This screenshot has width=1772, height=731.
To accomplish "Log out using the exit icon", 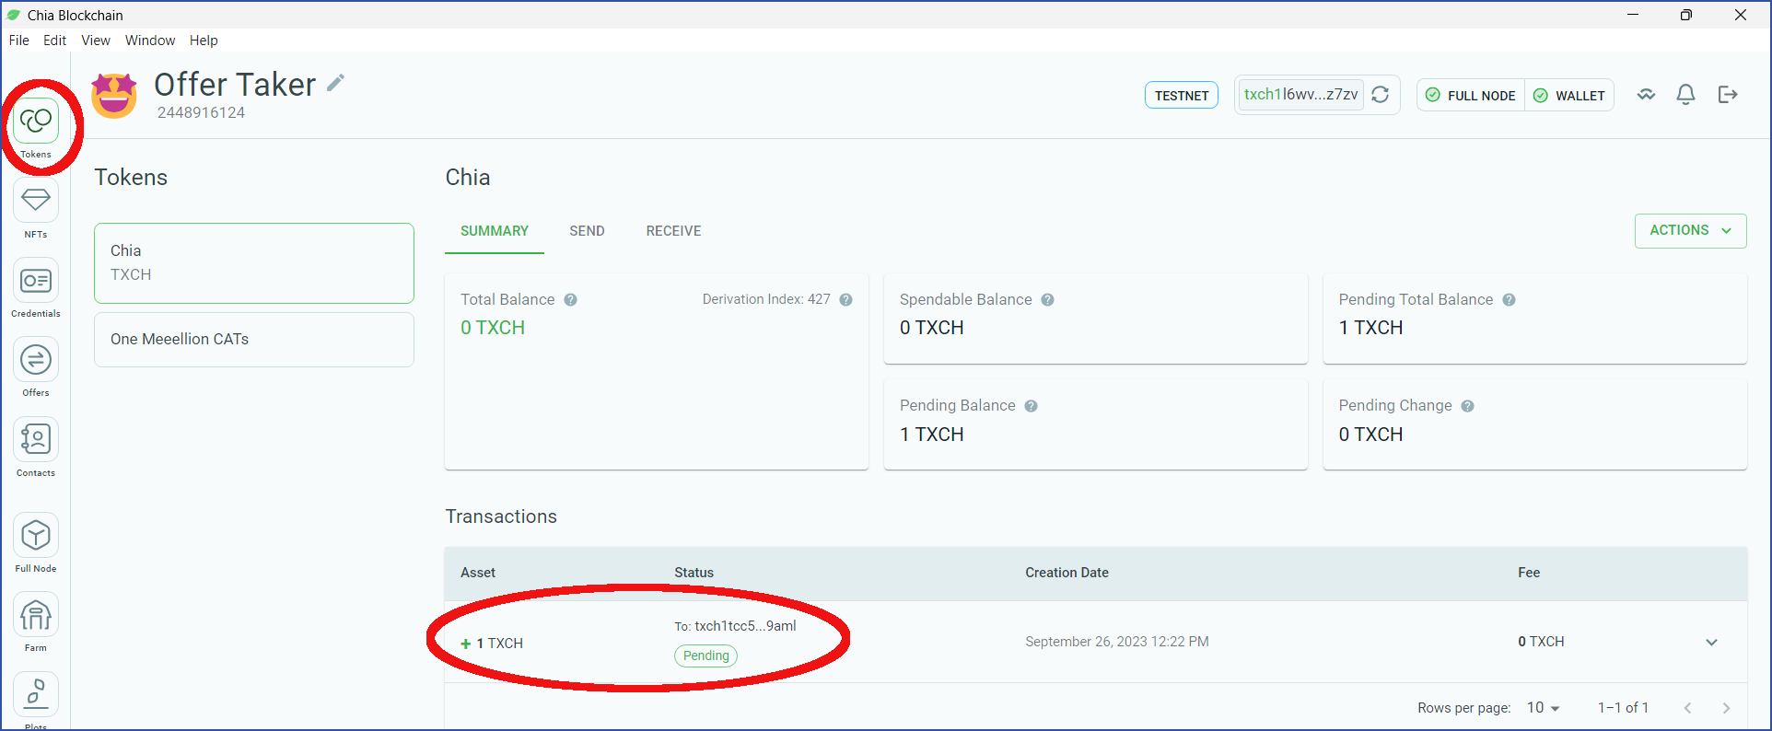I will point(1728,95).
